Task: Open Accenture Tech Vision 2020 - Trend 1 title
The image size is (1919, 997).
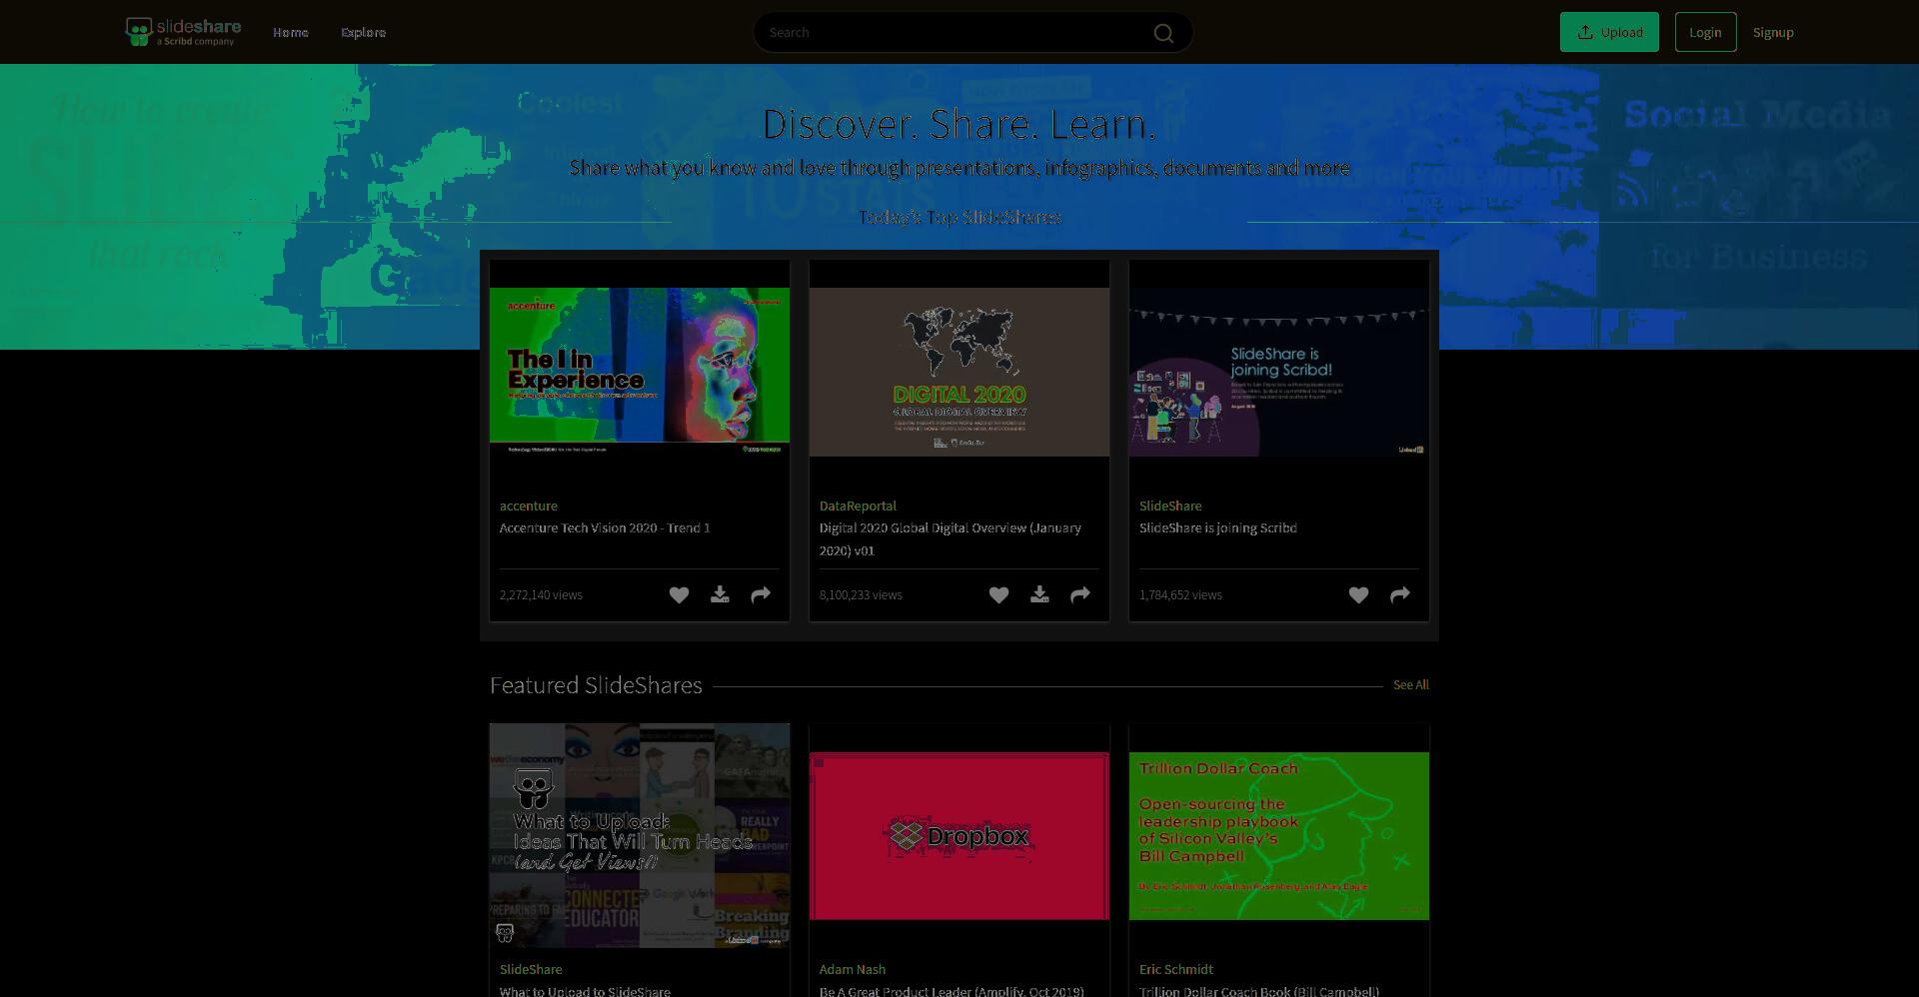Action: pyautogui.click(x=605, y=528)
